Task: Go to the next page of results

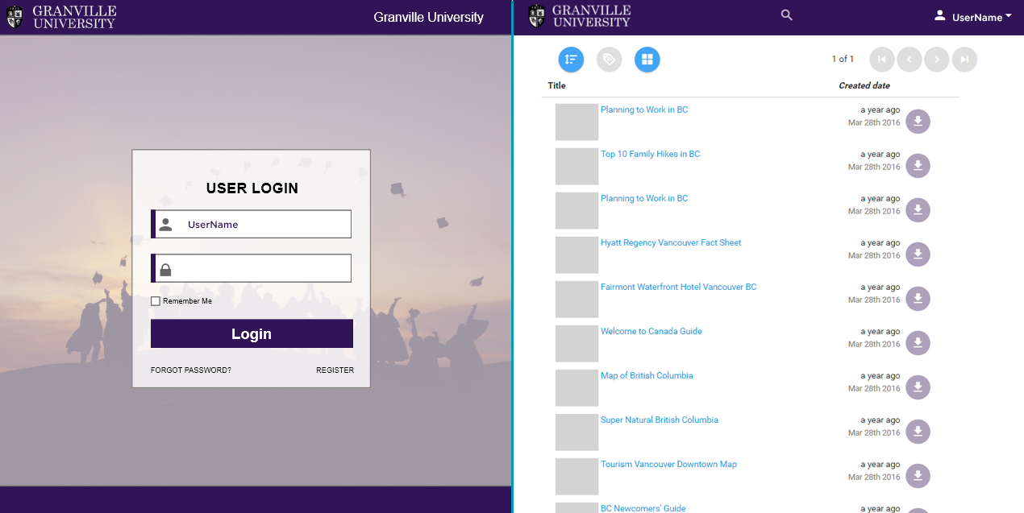Action: (937, 59)
